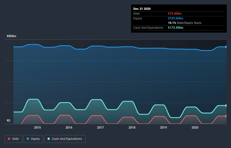Click the 2018 axis label
Viewport: 231px width, 148px height.
pos(132,127)
